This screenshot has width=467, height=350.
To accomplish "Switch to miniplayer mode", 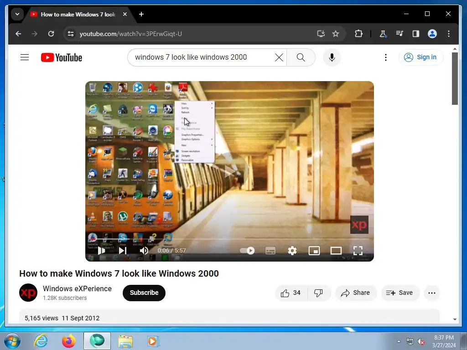I will pos(314,251).
